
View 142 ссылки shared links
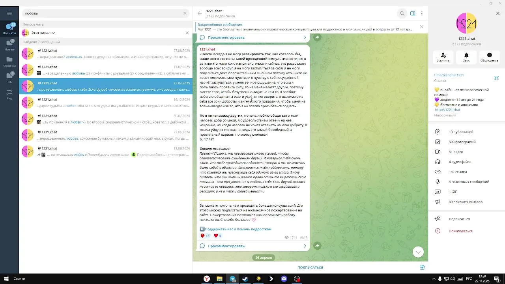(x=466, y=172)
